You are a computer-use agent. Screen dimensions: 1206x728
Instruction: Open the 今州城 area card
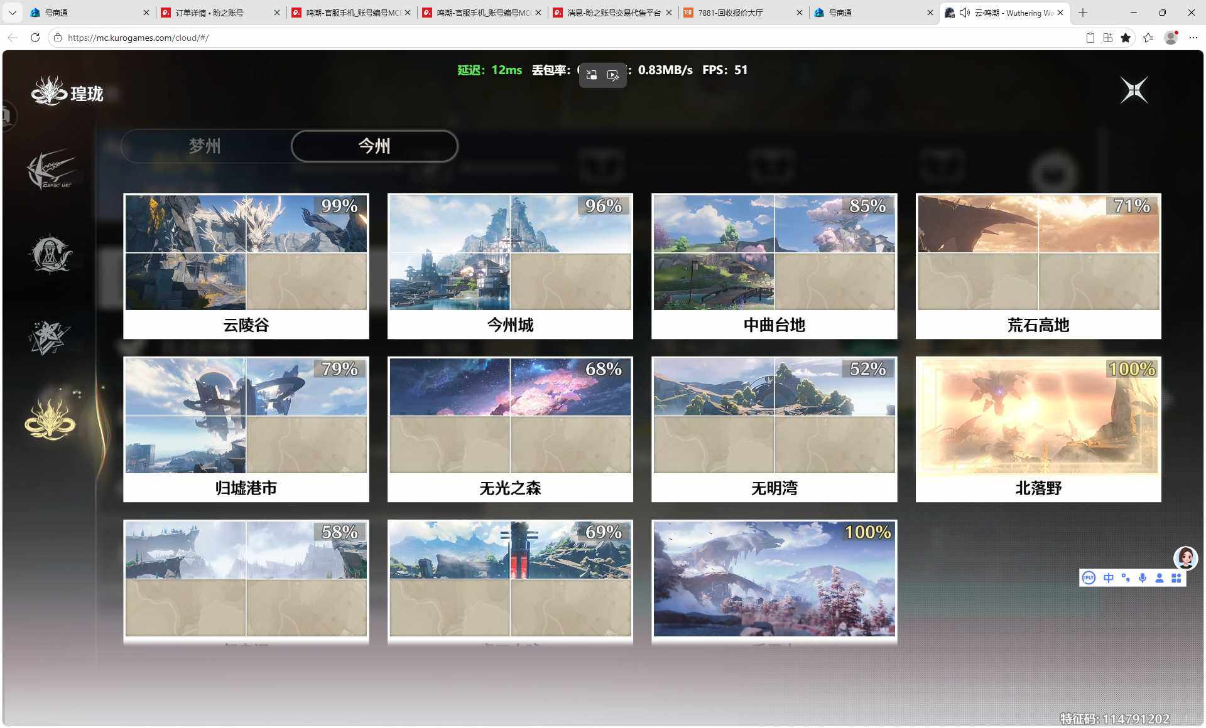pos(510,266)
